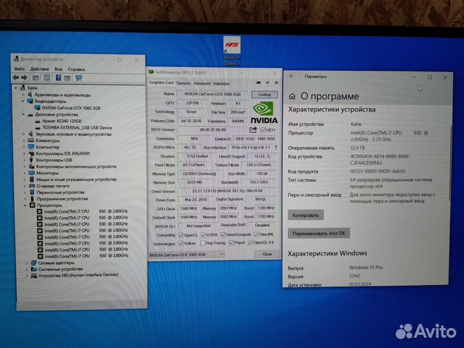The width and height of the screenshot is (464, 348).
Task: Toggle the Vulkan checkbox
Action: coord(181,244)
